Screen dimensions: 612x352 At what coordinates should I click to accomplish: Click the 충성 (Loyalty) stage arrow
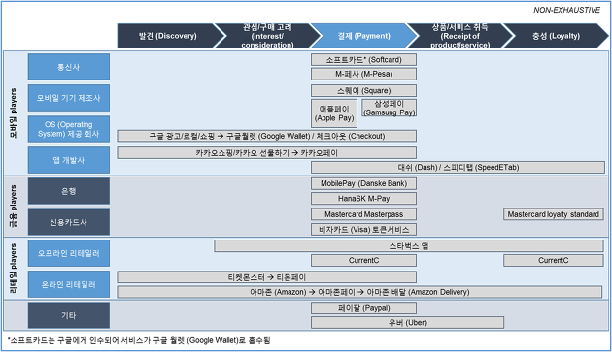tap(556, 36)
